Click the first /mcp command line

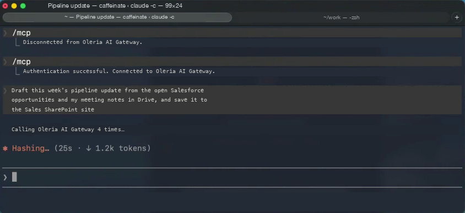pos(233,33)
